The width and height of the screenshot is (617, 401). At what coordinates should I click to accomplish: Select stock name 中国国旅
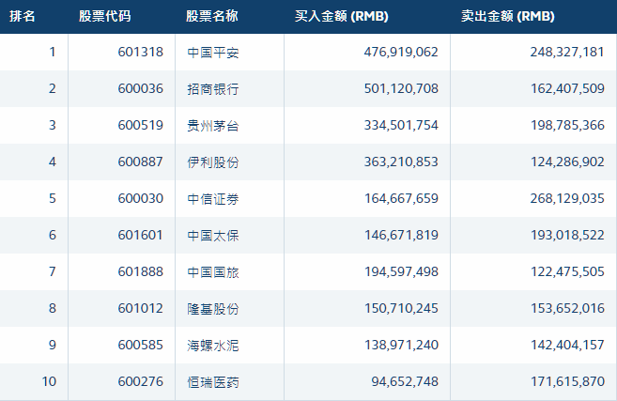tap(213, 272)
